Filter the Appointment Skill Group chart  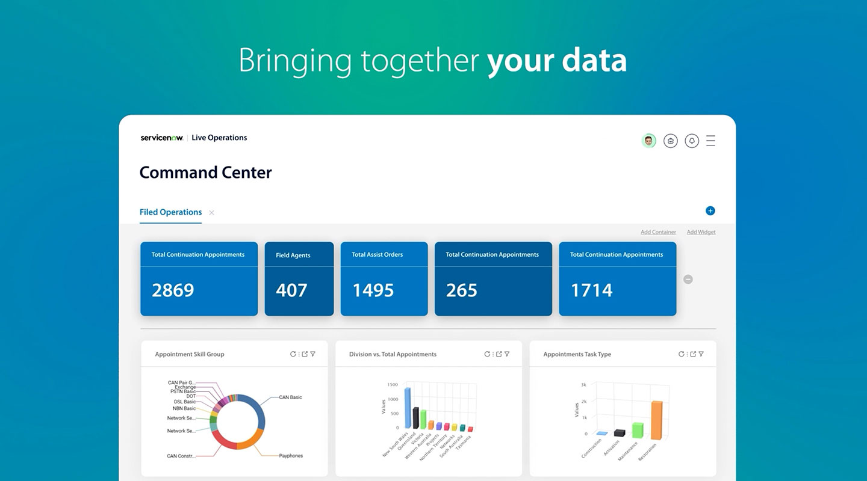(312, 354)
